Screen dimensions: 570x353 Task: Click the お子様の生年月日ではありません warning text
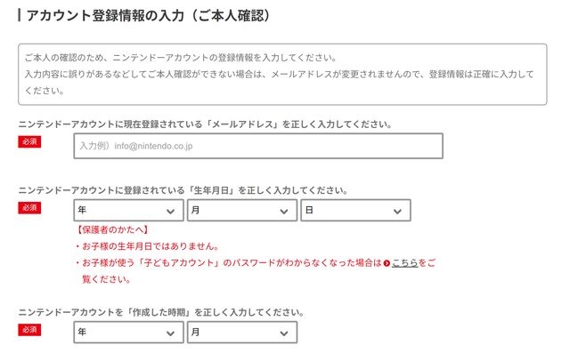click(x=147, y=246)
